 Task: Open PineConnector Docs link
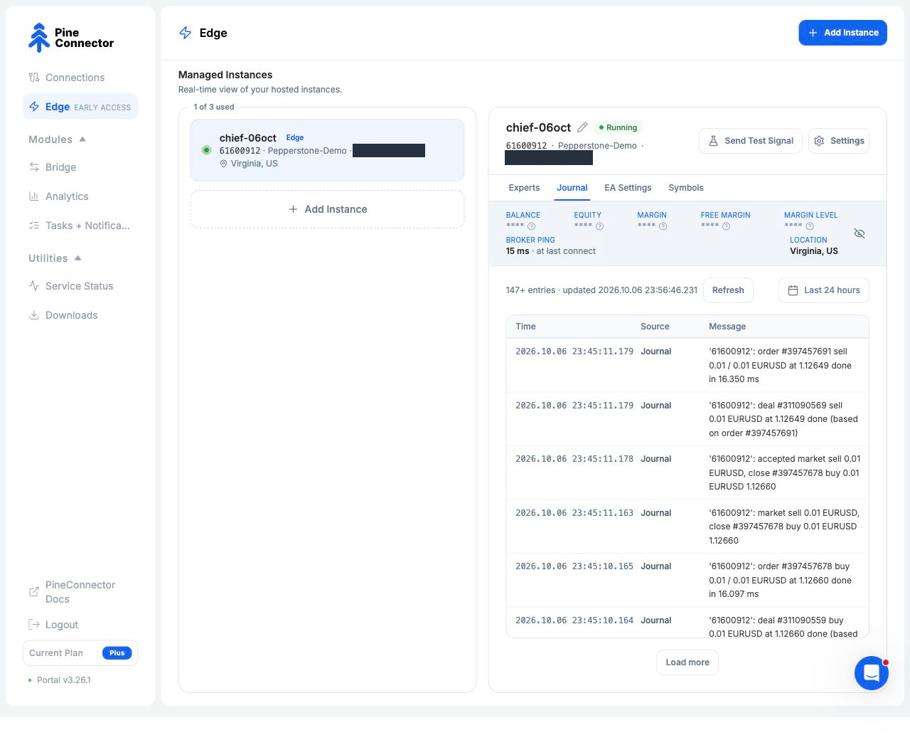pyautogui.click(x=80, y=592)
